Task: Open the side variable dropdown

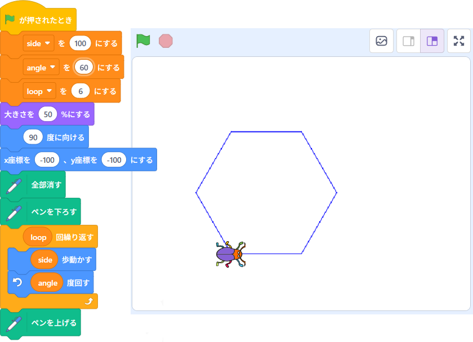Action: pos(38,43)
